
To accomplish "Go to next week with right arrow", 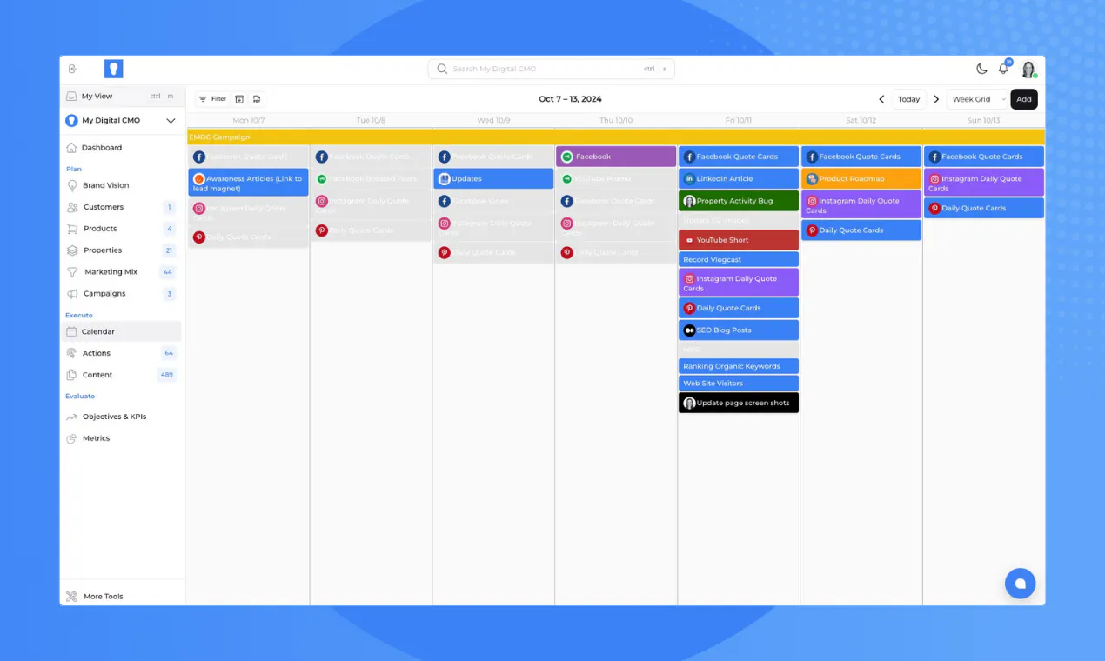I will tap(936, 99).
